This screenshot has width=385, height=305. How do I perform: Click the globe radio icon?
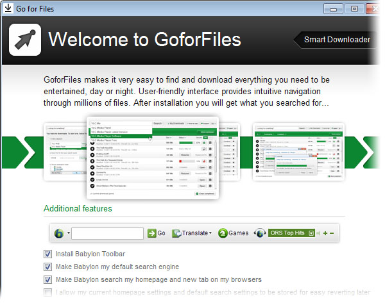261,233
